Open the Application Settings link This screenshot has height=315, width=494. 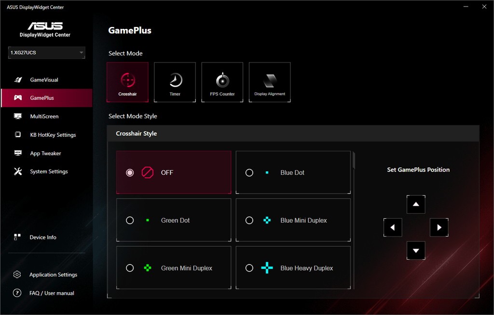coord(53,275)
